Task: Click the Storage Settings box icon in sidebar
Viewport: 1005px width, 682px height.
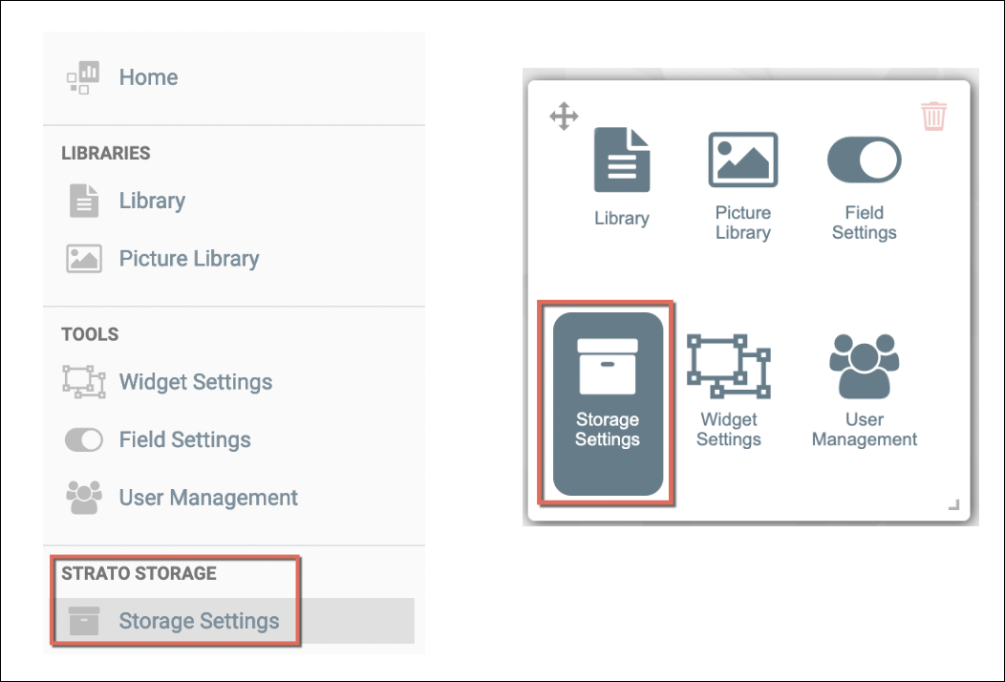Action: tap(83, 621)
